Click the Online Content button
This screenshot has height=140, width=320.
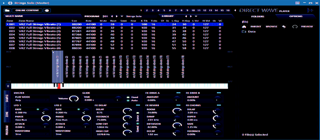(x=27, y=10)
